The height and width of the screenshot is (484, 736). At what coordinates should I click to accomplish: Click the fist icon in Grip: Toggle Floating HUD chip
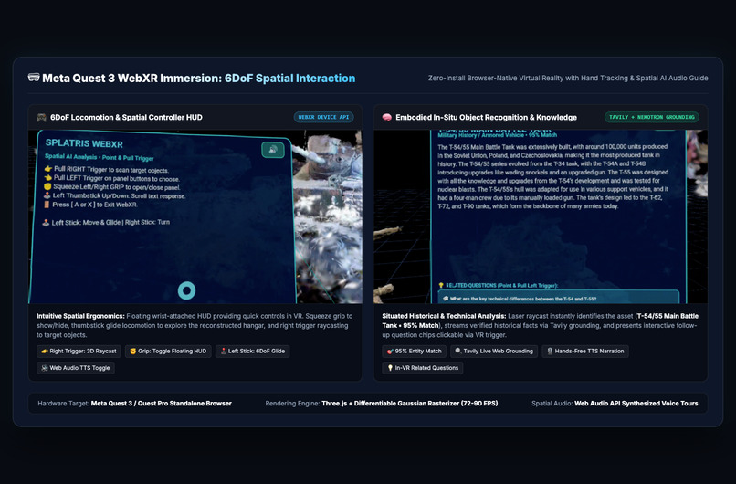132,352
